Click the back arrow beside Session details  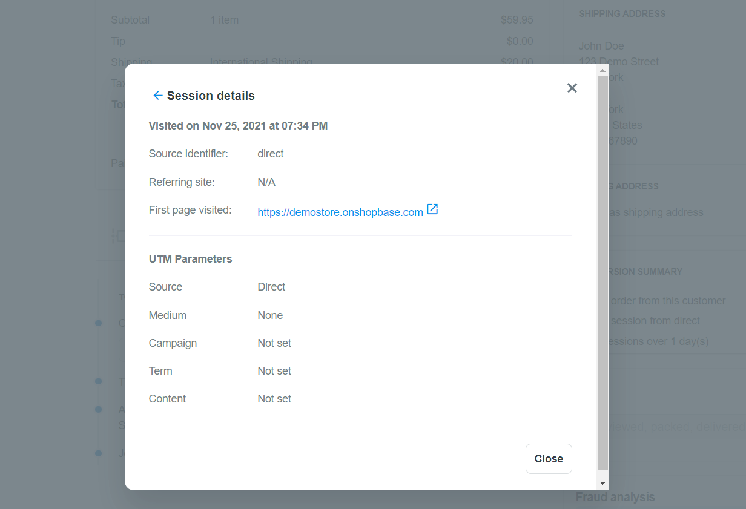(x=157, y=96)
